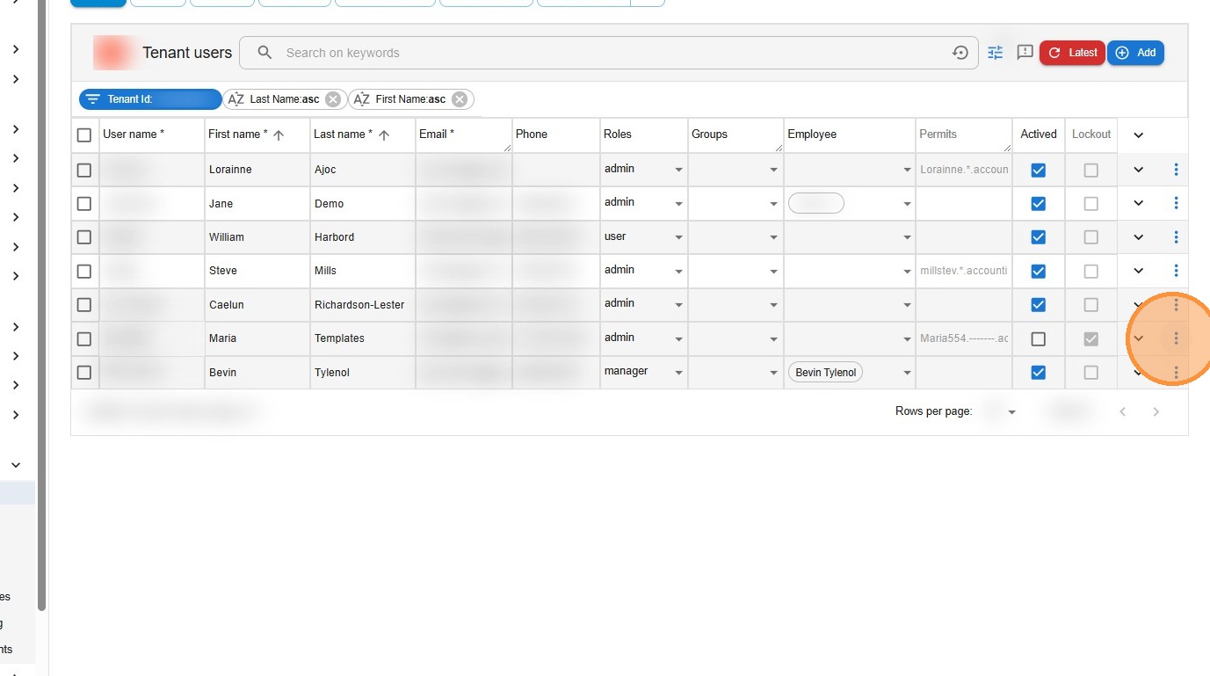Click the Tenant Id filter chip
The image size is (1210, 676).
point(150,99)
